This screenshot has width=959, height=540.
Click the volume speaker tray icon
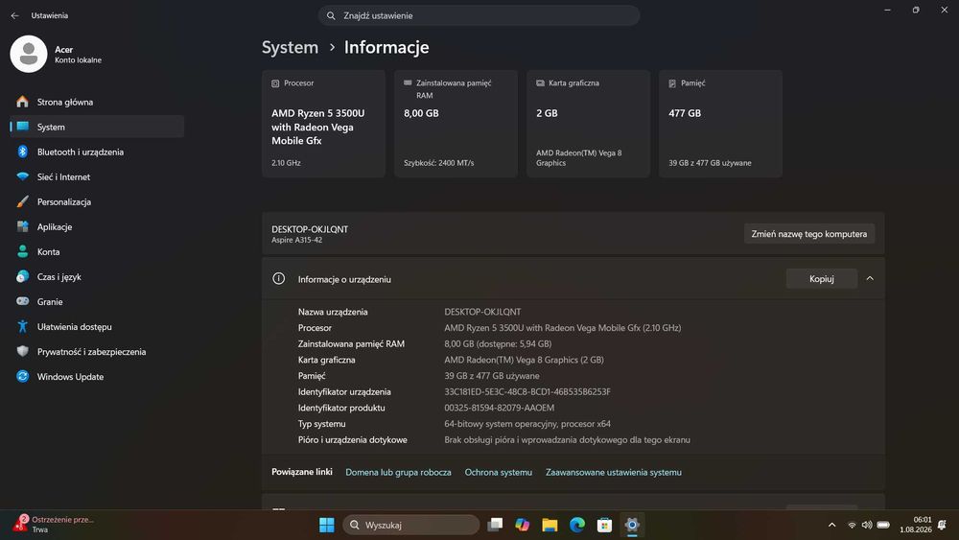click(x=867, y=525)
